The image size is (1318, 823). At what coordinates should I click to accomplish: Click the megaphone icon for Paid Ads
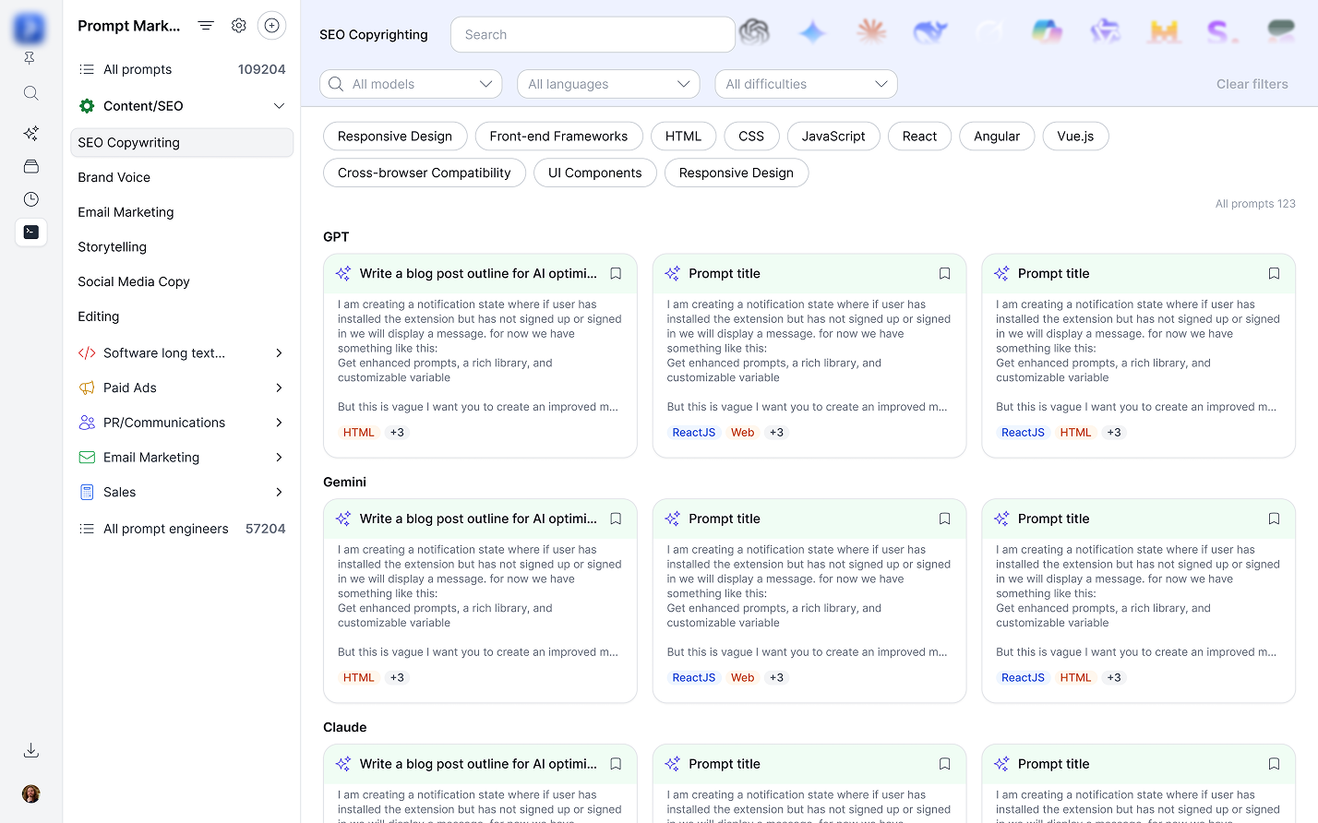tap(87, 388)
